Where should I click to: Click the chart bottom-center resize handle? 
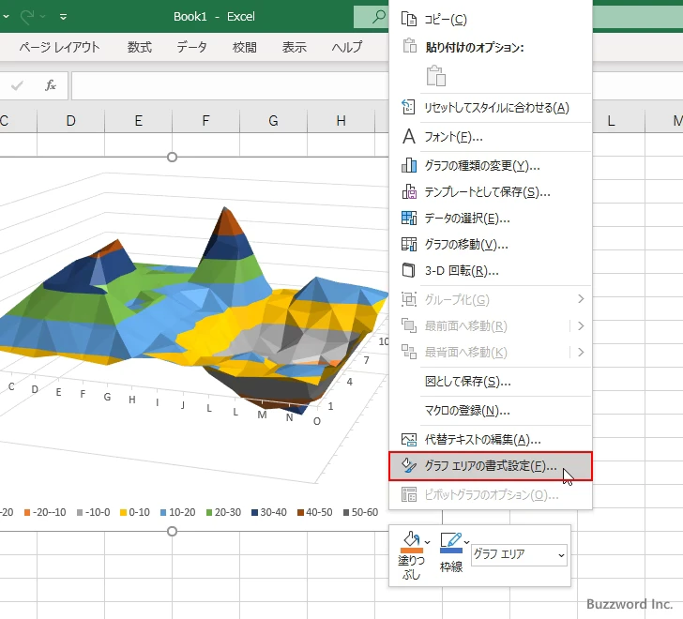click(x=172, y=531)
